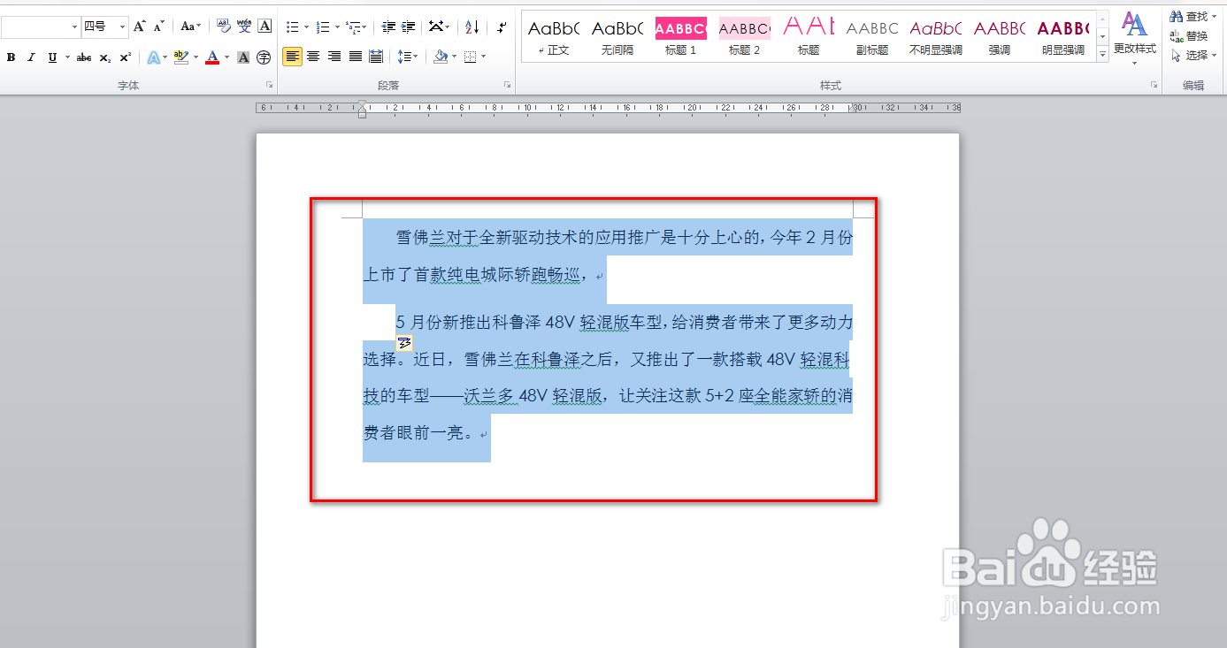Click first line indent marker on ruler

pos(362,104)
